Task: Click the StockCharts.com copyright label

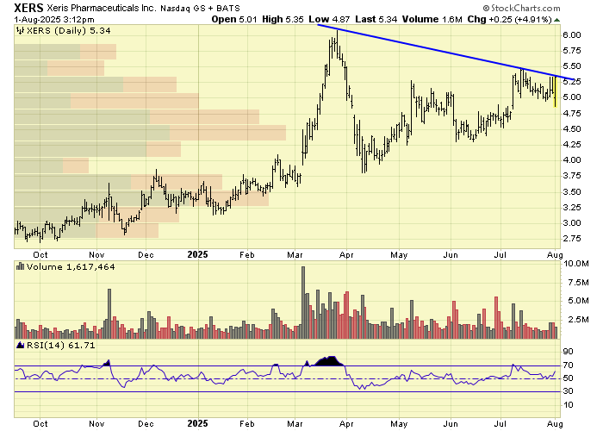Action: pos(522,8)
